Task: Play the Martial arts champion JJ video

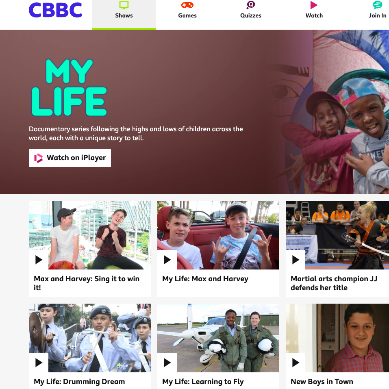Action: (x=296, y=260)
